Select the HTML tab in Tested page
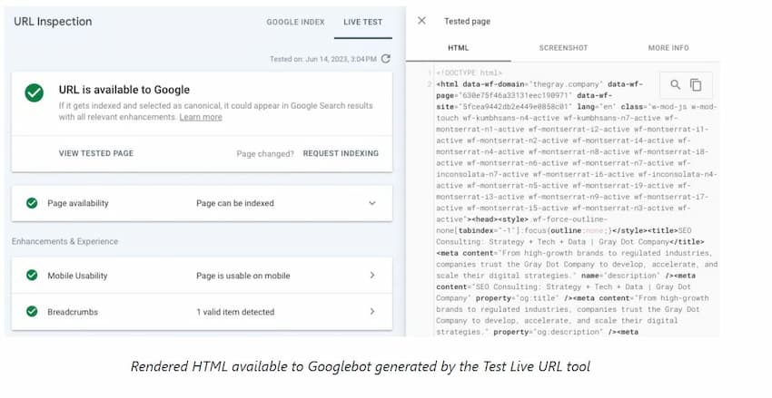 (x=458, y=48)
